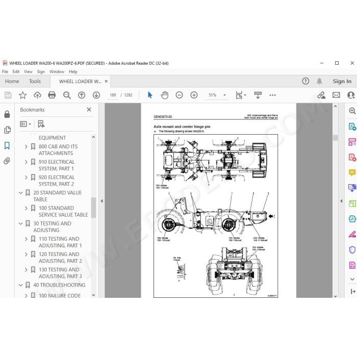Click the share with others person icon

pyautogui.click(x=351, y=95)
